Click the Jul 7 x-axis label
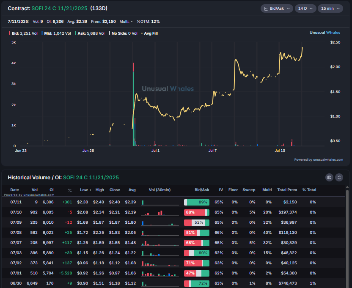Screen dimensions: 352x288 (212, 151)
